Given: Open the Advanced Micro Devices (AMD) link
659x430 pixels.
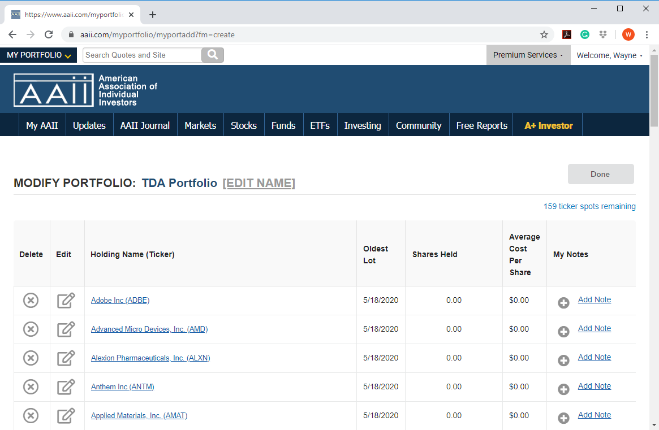Looking at the screenshot, I should (x=149, y=329).
